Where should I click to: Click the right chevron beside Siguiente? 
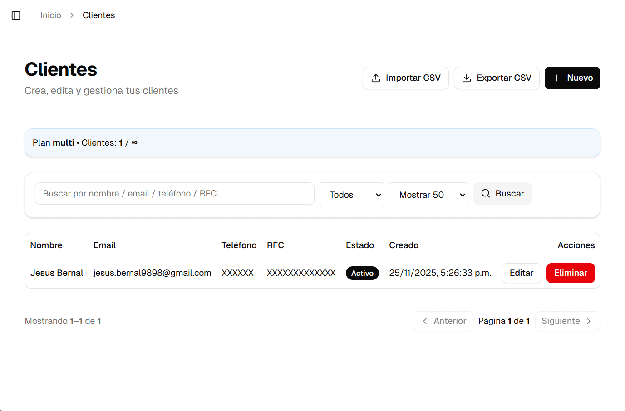[x=589, y=321]
